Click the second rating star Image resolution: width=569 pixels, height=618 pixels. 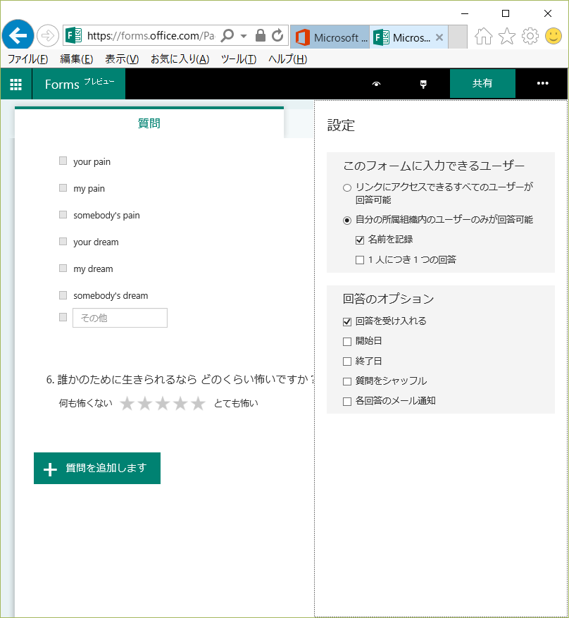tap(145, 404)
